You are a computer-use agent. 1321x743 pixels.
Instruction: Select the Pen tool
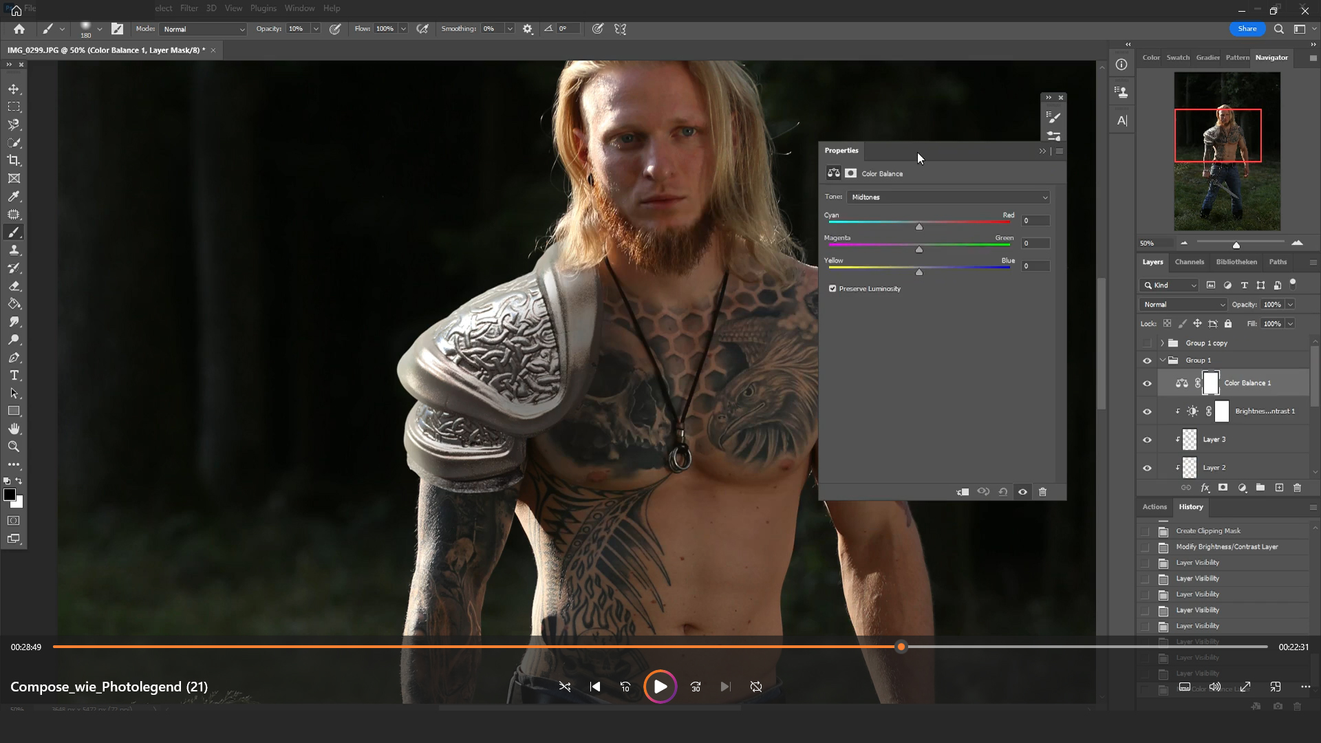[x=14, y=358]
